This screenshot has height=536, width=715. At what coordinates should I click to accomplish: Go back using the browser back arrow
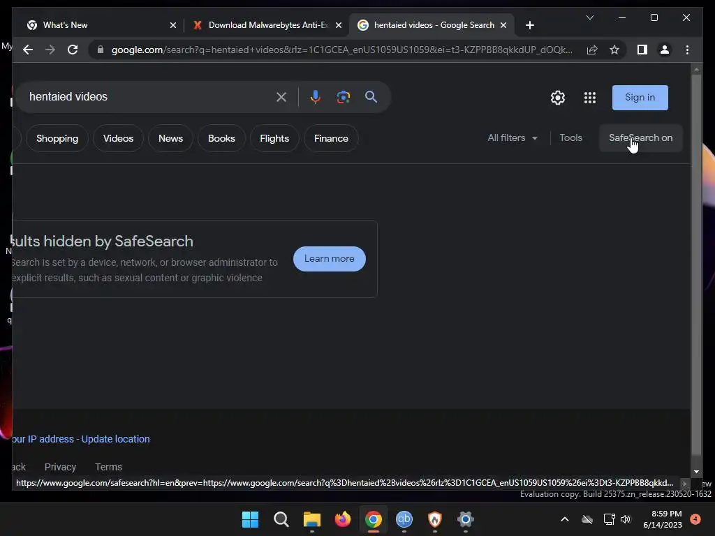tap(28, 50)
